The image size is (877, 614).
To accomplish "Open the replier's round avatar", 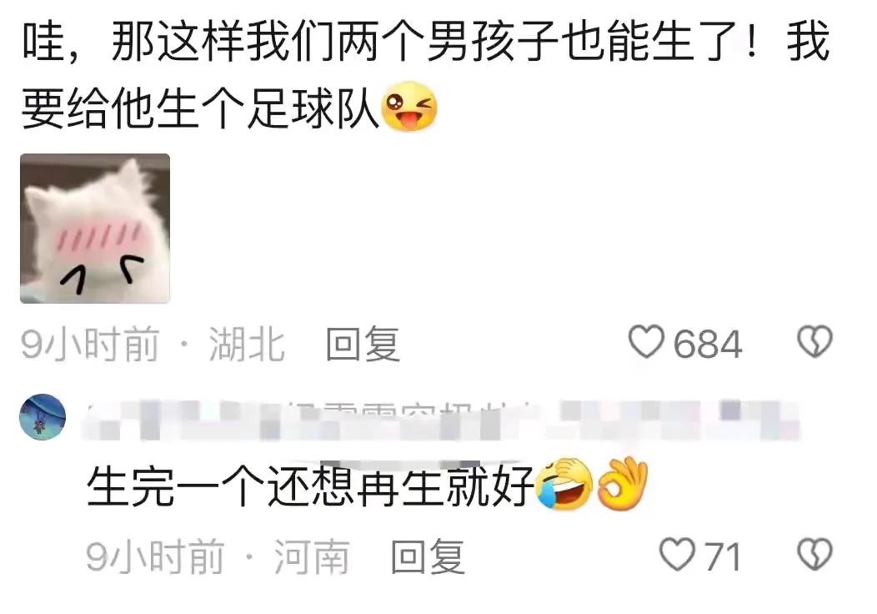I will pyautogui.click(x=43, y=417).
